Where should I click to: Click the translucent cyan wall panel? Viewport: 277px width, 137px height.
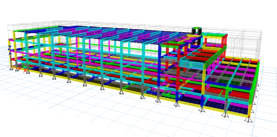pos(191,63)
